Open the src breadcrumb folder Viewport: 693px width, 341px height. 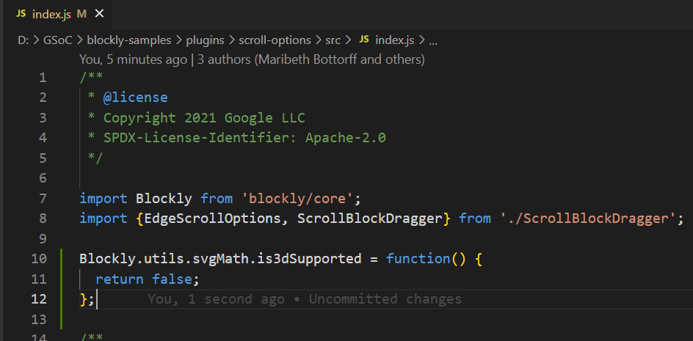(x=333, y=40)
